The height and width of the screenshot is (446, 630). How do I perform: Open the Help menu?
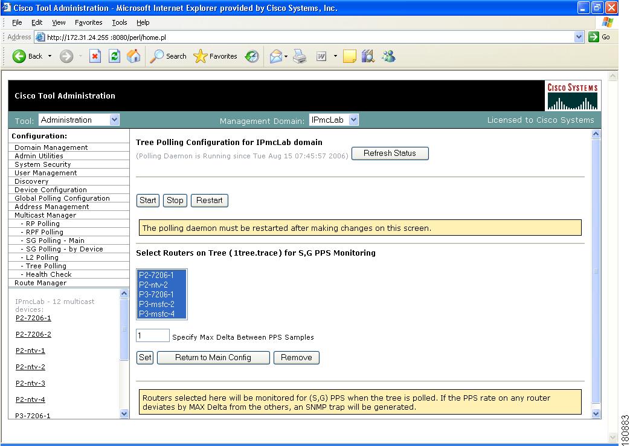pyautogui.click(x=143, y=22)
